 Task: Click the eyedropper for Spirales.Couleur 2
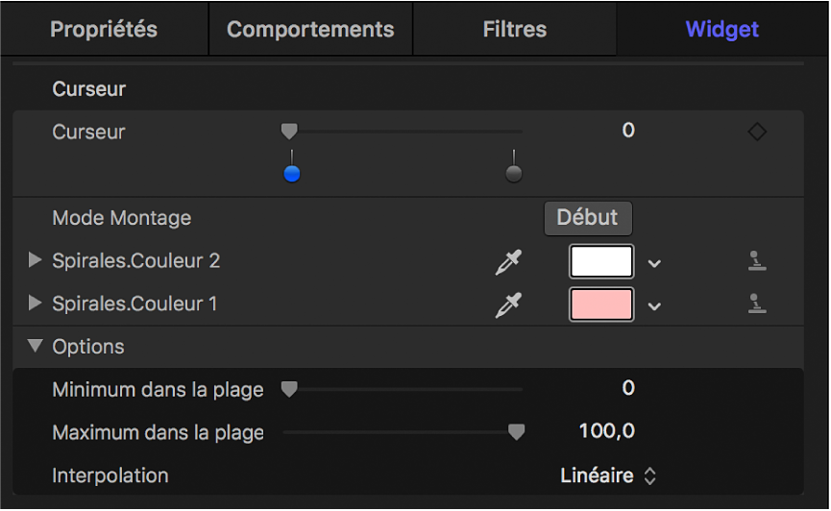tap(507, 262)
